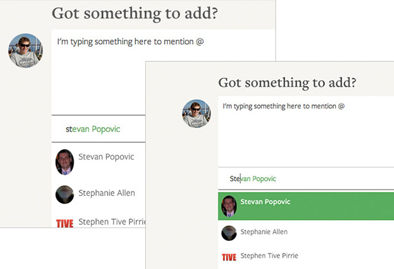Click the front mention field showing 'Stevan Popovic' autocomplete

tap(306, 179)
